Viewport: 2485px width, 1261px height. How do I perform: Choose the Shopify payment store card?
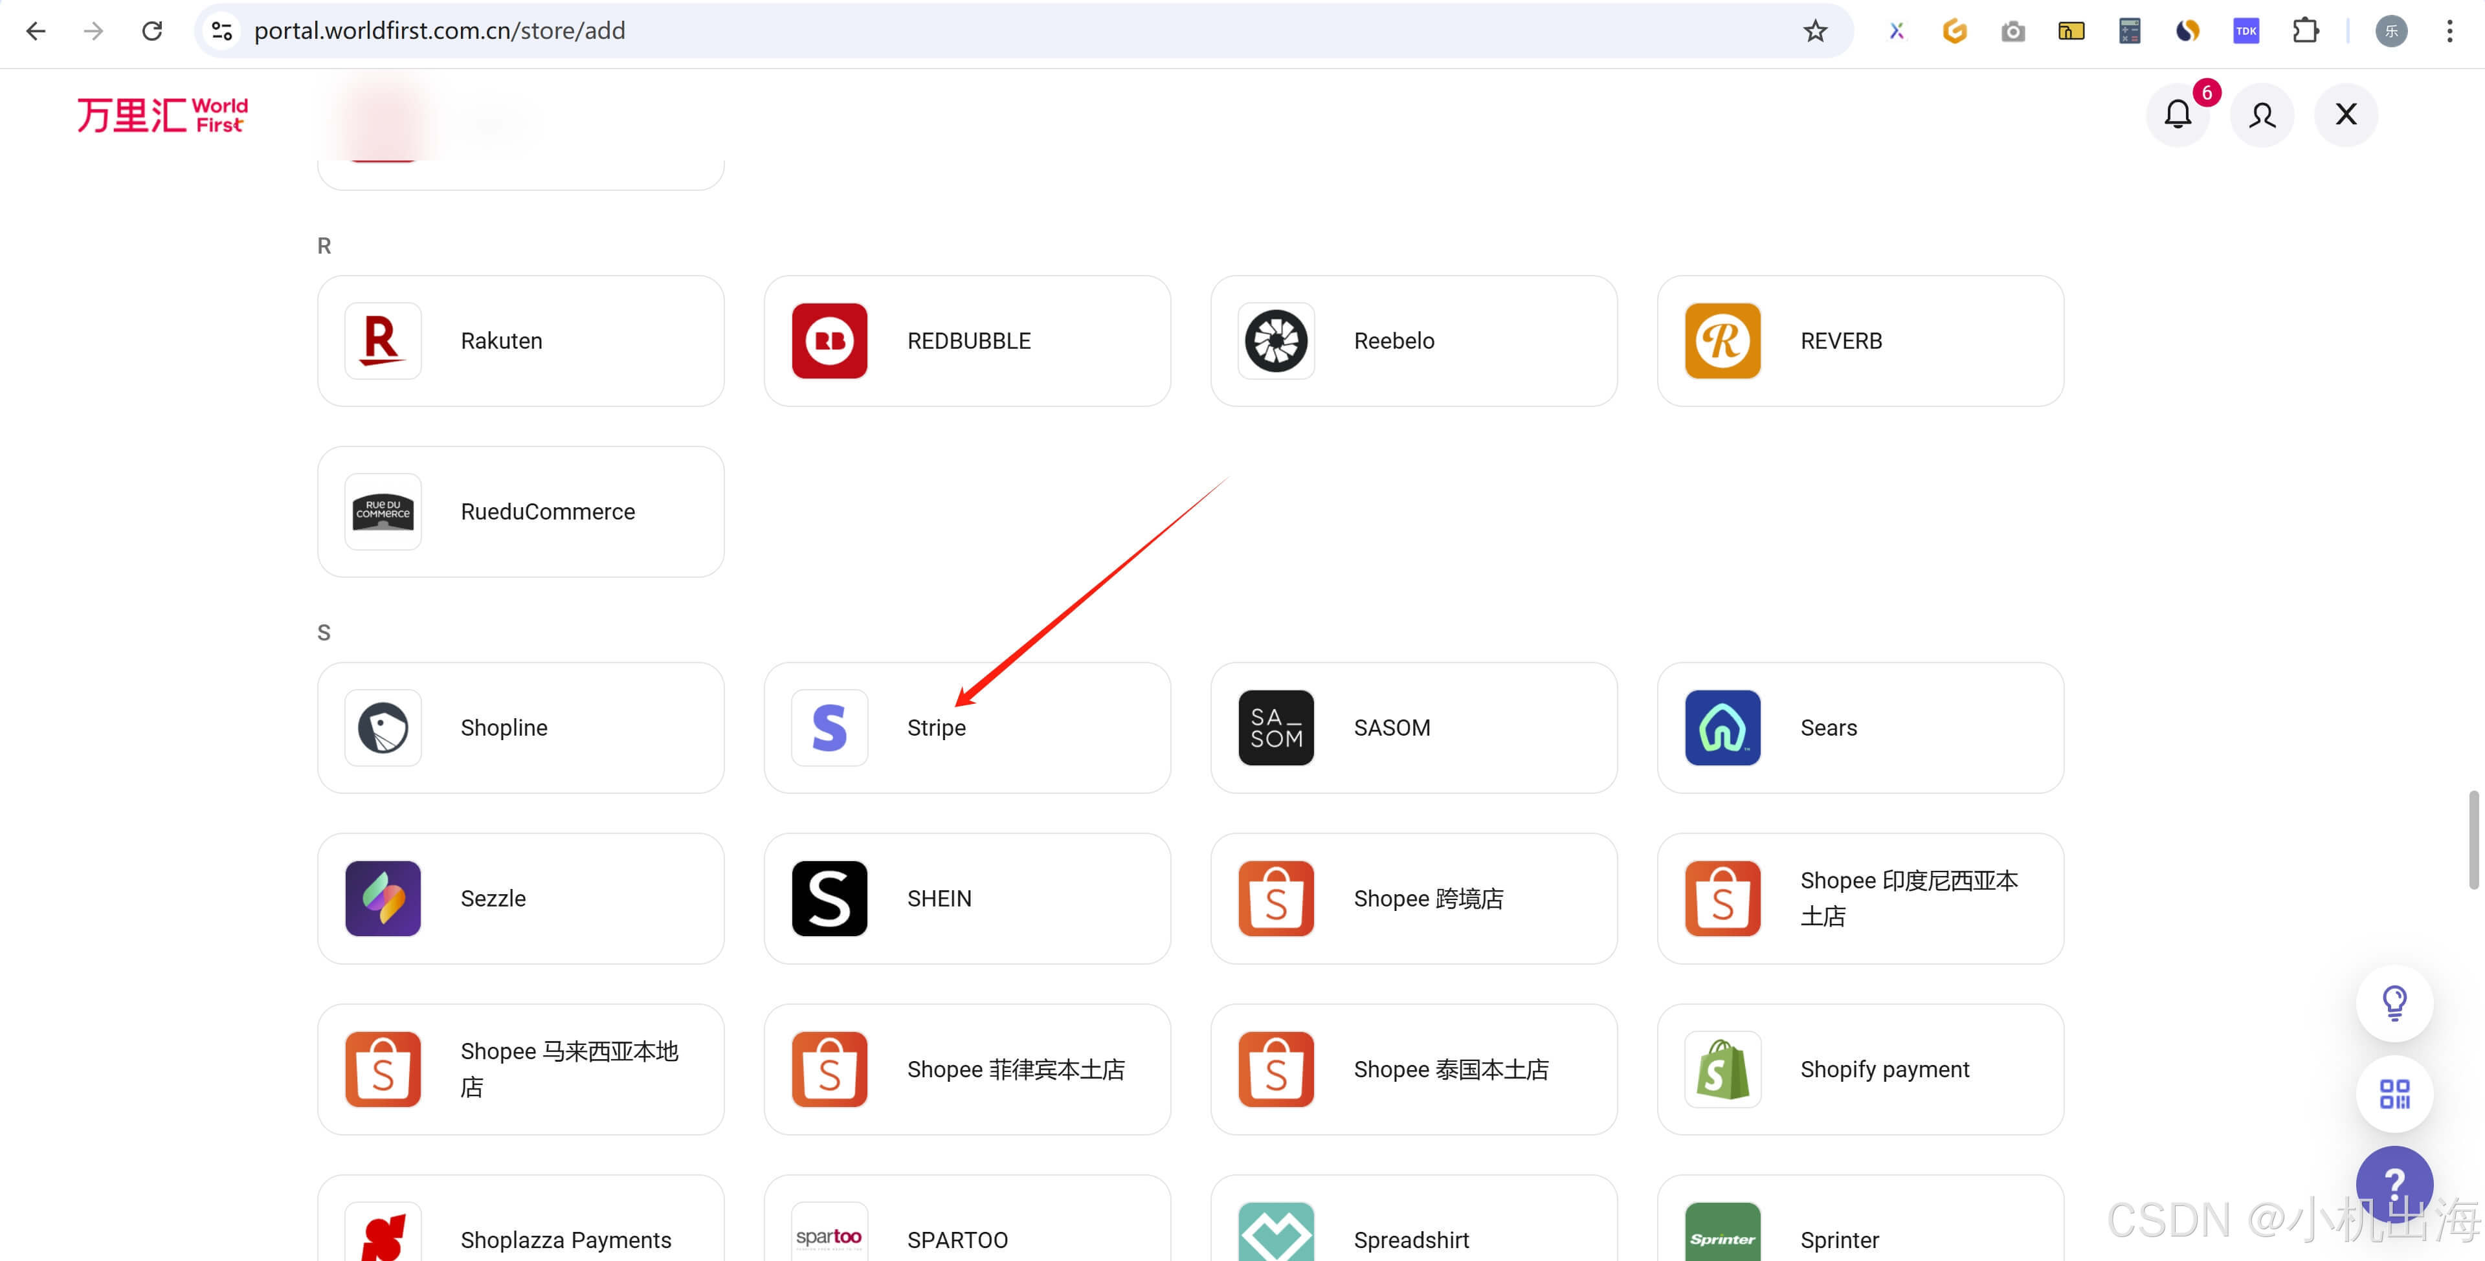coord(1859,1069)
